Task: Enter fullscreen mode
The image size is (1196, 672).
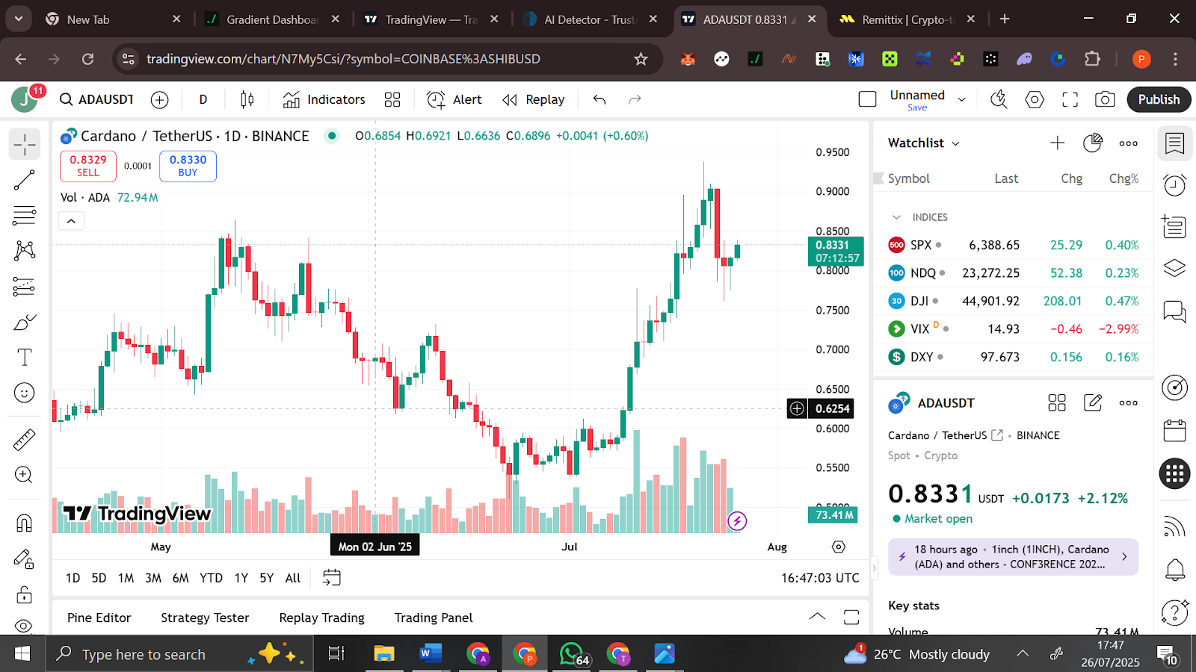Action: click(1070, 99)
